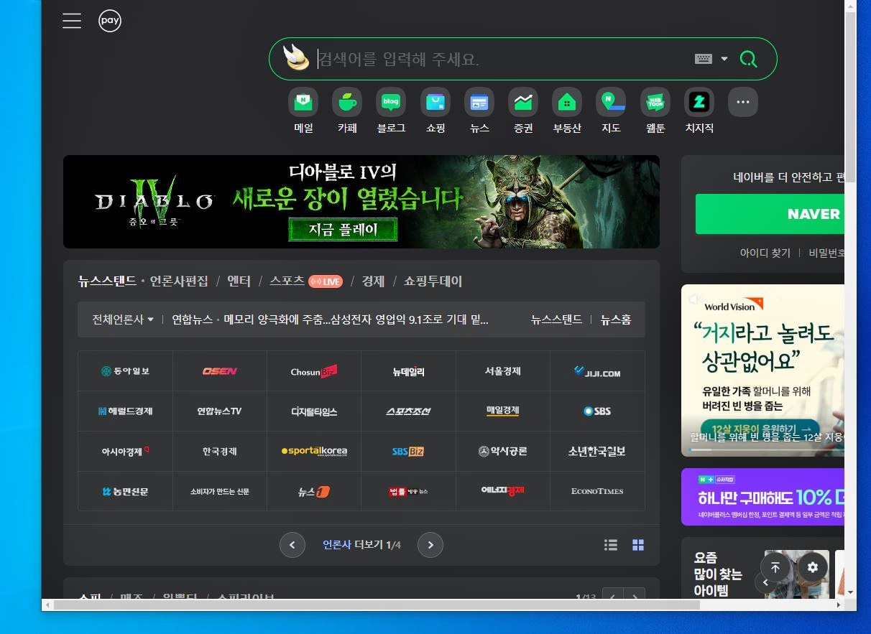Open the 헤럴드경제 press logo
The image size is (871, 634).
click(x=126, y=411)
